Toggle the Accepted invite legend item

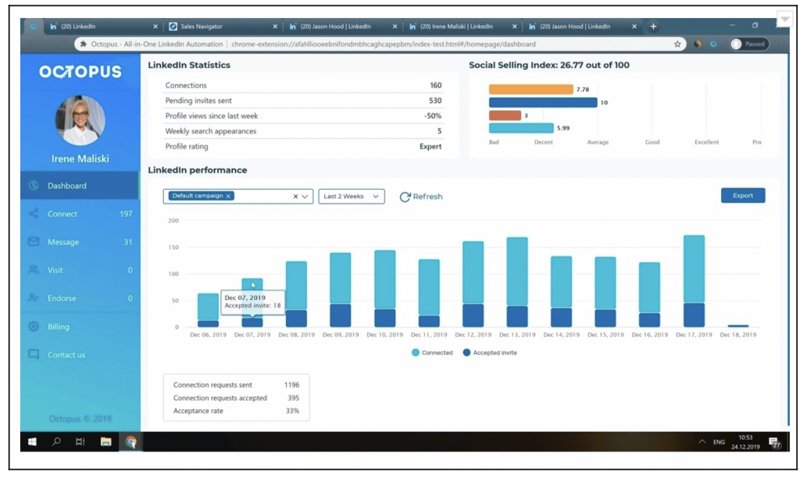tap(490, 352)
